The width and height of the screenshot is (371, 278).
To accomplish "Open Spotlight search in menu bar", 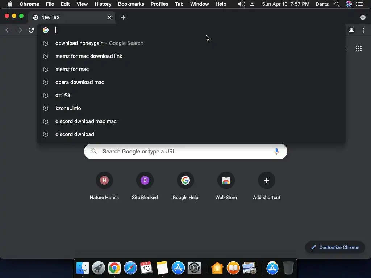I will pyautogui.click(x=337, y=4).
